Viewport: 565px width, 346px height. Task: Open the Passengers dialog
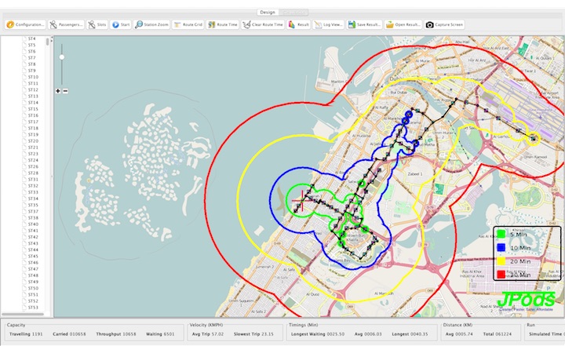pyautogui.click(x=66, y=24)
